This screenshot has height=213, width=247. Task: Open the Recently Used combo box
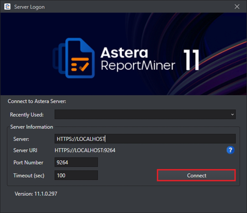click(x=145, y=114)
